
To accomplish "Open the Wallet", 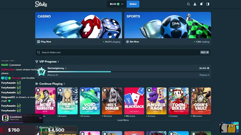I will [133, 4].
